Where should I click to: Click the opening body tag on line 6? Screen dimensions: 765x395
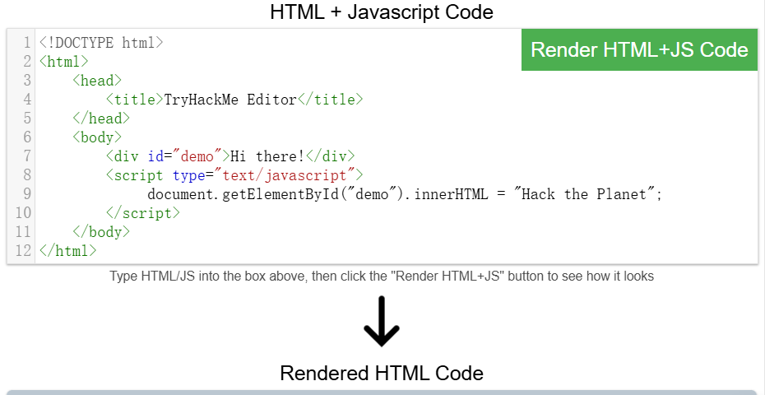97,137
